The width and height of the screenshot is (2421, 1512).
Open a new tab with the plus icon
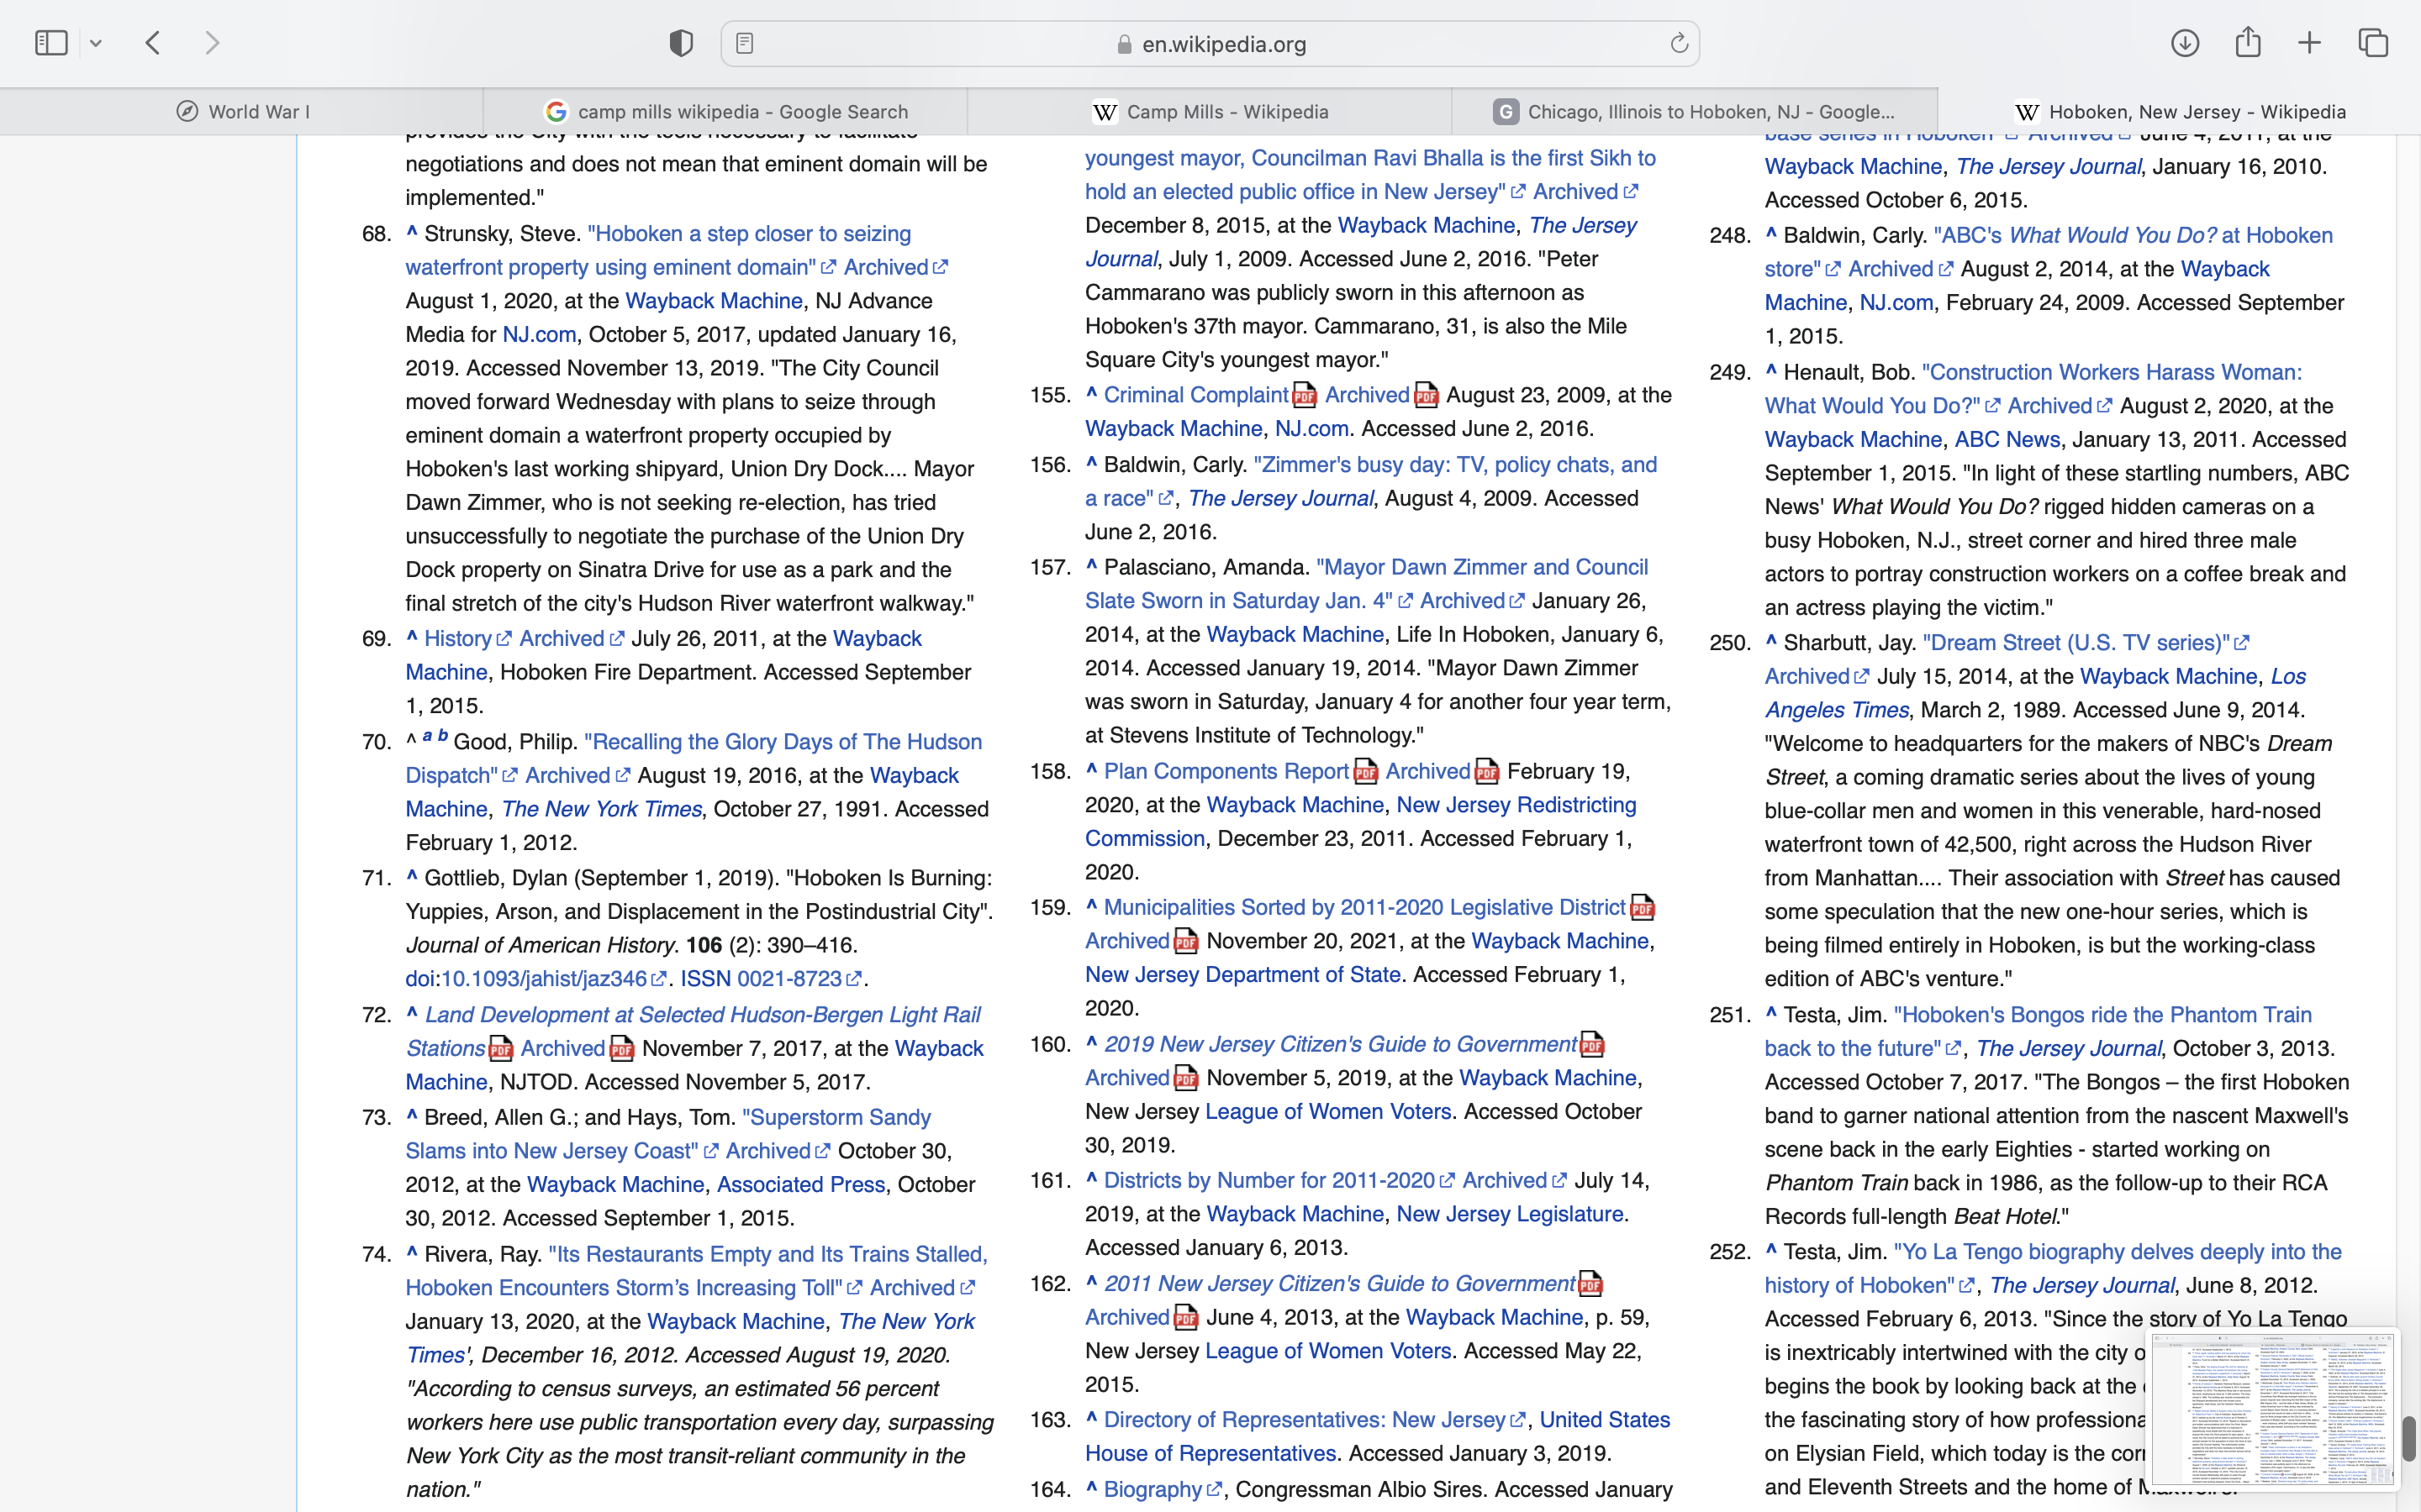2310,43
